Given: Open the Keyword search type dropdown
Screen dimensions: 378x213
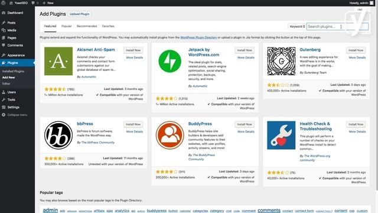Looking at the screenshot, I should click(x=297, y=27).
